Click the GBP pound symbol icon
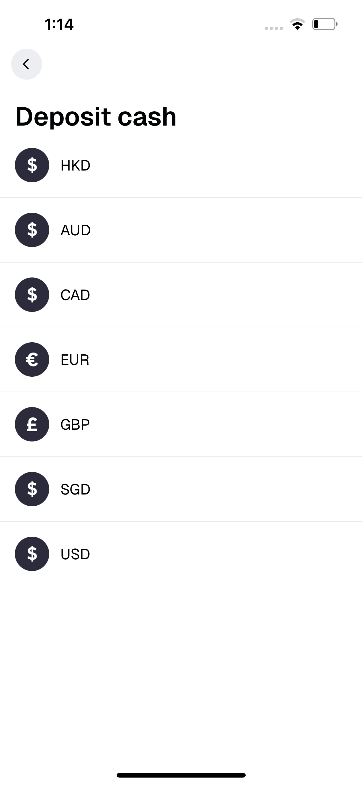Screen dimensions: 362x785 point(32,424)
